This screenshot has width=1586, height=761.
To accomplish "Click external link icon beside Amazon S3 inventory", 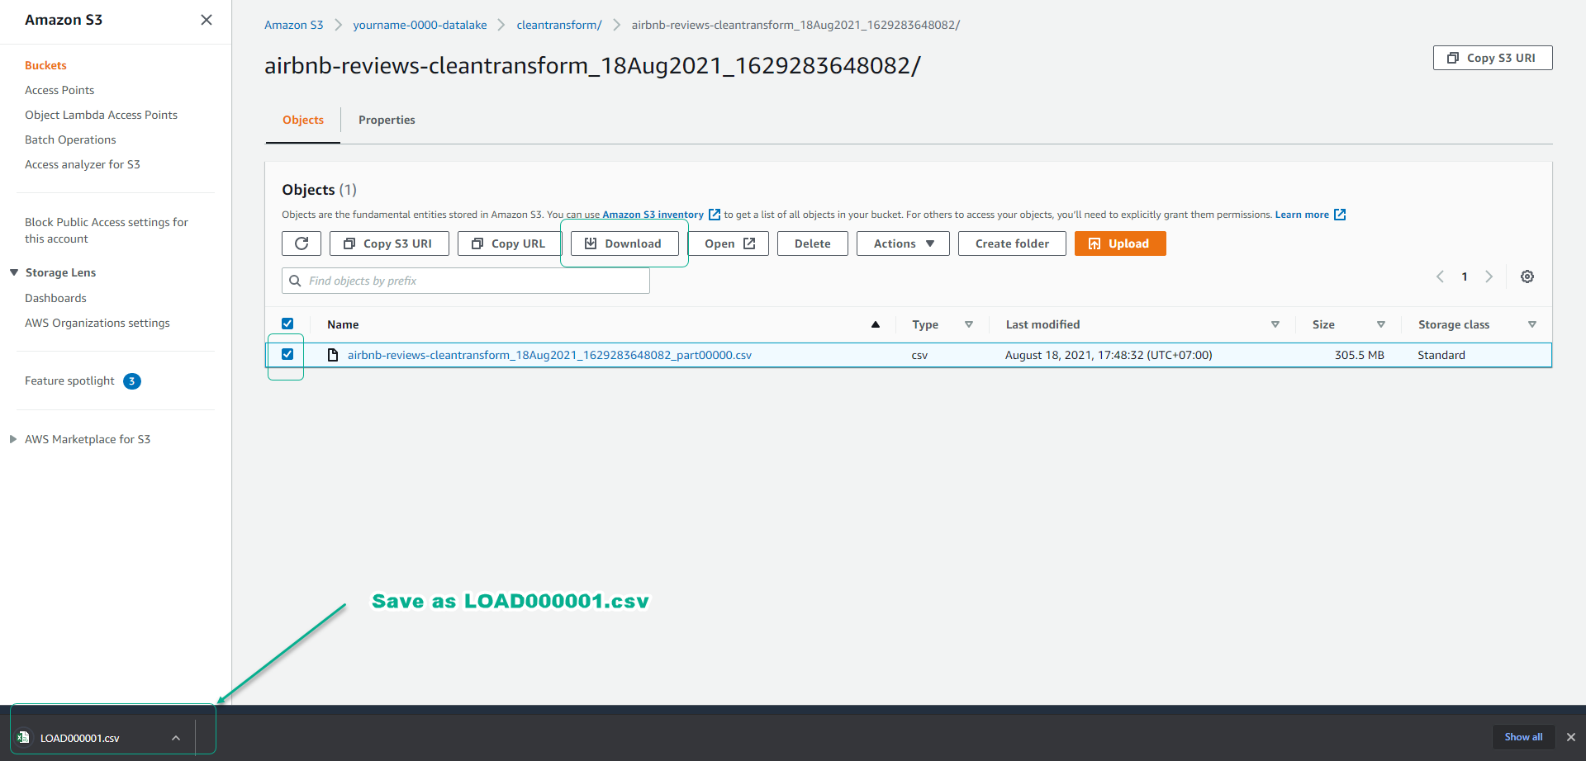I will pos(715,215).
